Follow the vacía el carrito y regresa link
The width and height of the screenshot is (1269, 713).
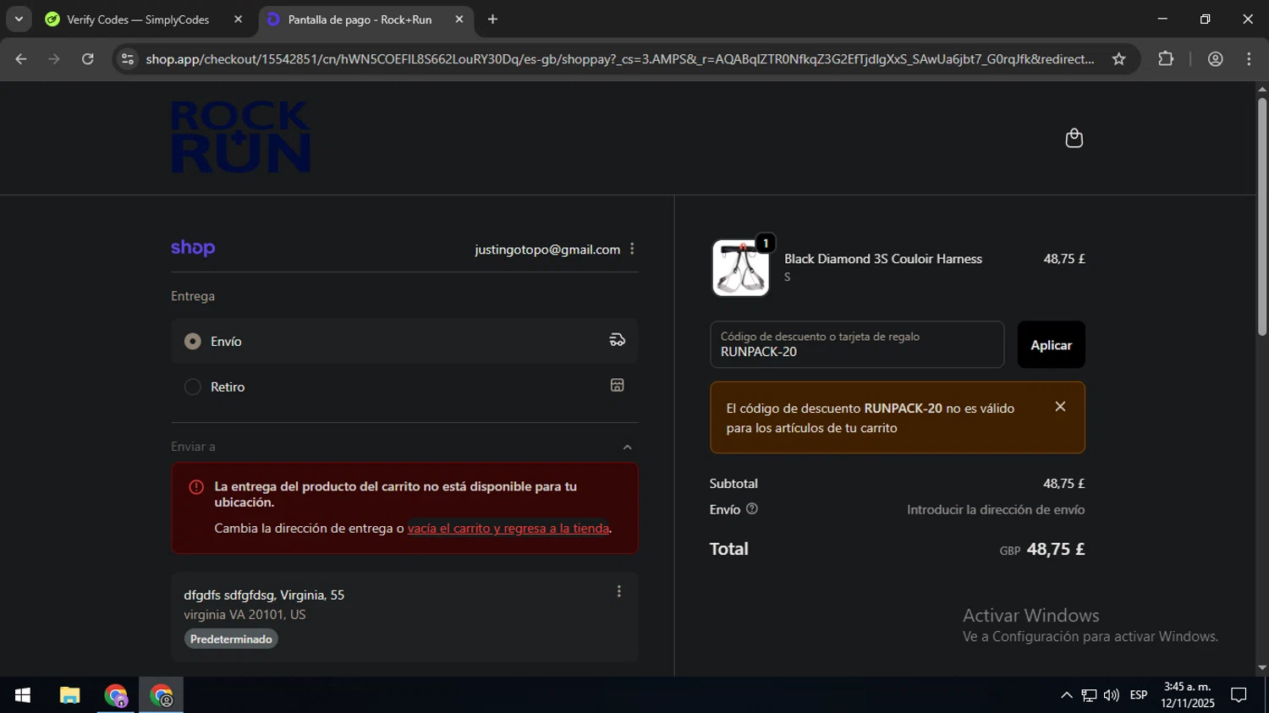click(508, 529)
